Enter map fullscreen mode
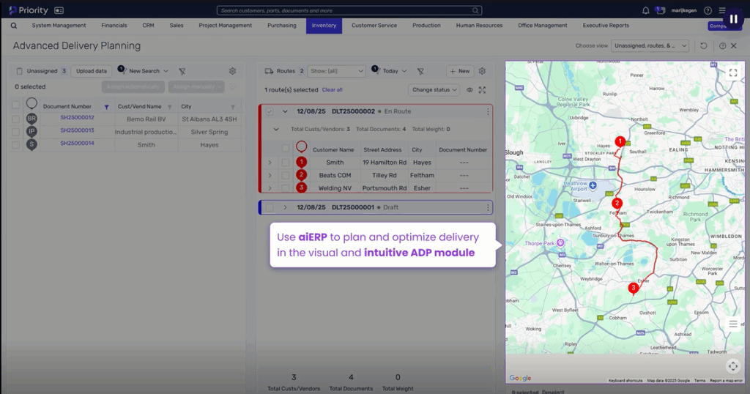This screenshot has height=394, width=750. 732,73
